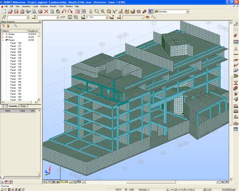The width and height of the screenshot is (239, 191).
Task: Click the bottom icon of the right vertical toolbar
Action: coord(236,129)
